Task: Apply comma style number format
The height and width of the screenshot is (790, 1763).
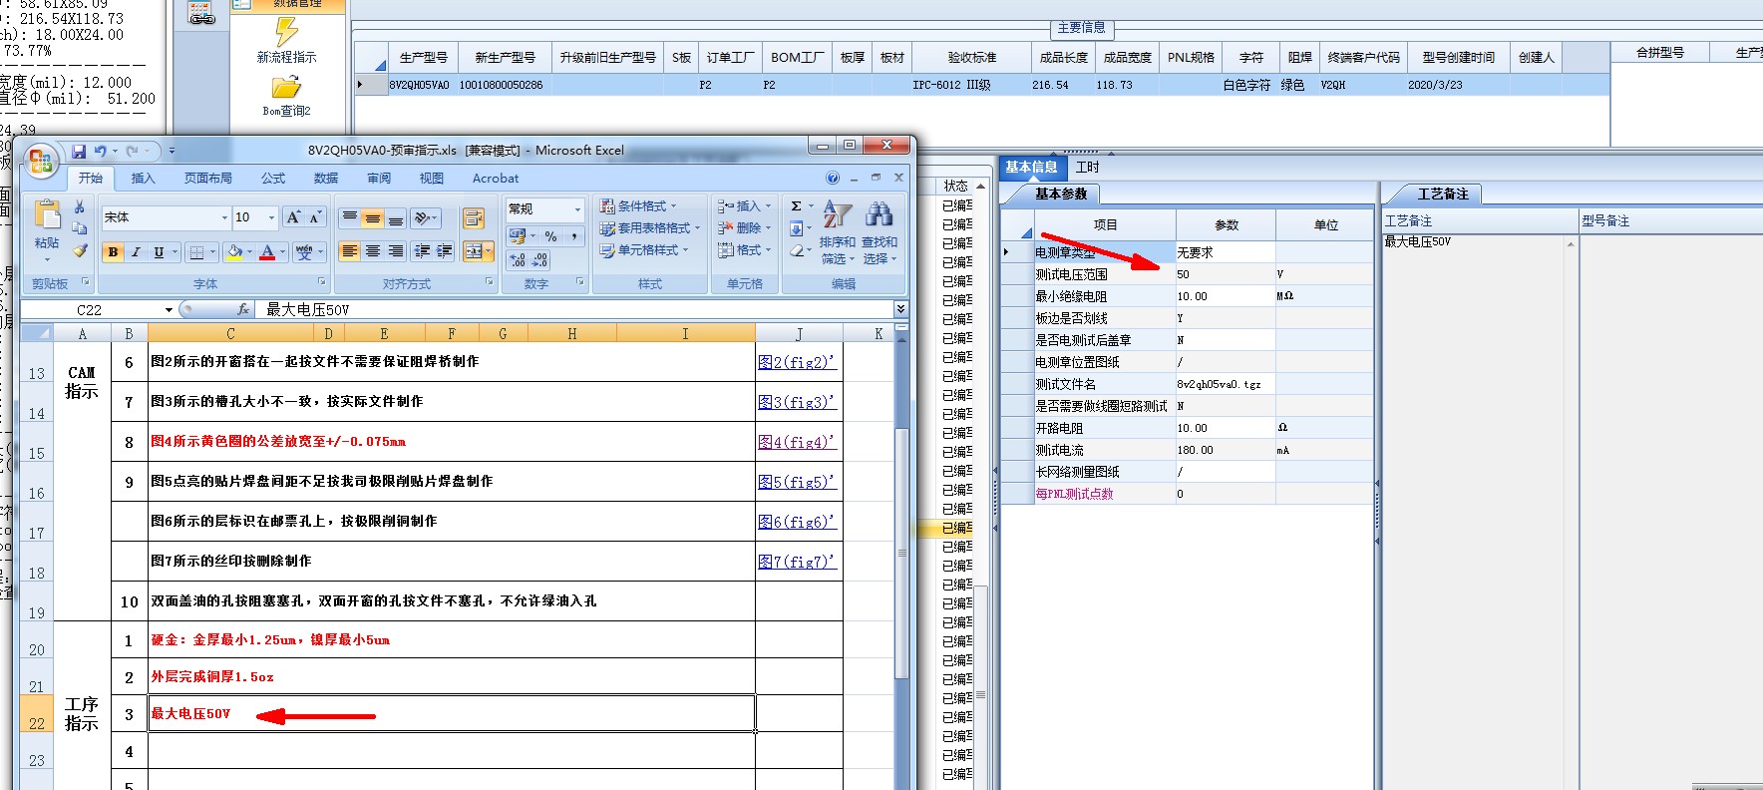Action: tap(574, 236)
